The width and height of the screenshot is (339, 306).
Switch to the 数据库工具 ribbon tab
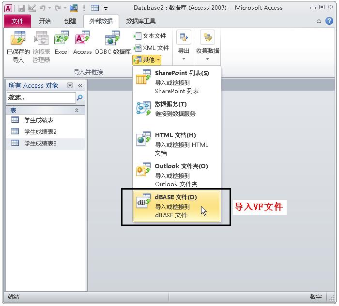point(141,21)
